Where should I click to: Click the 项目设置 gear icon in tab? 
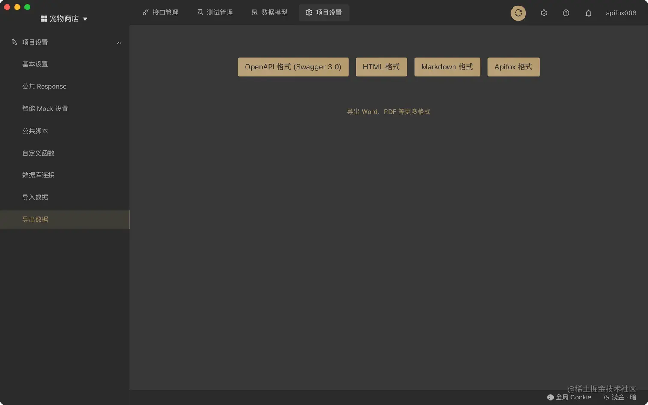309,12
